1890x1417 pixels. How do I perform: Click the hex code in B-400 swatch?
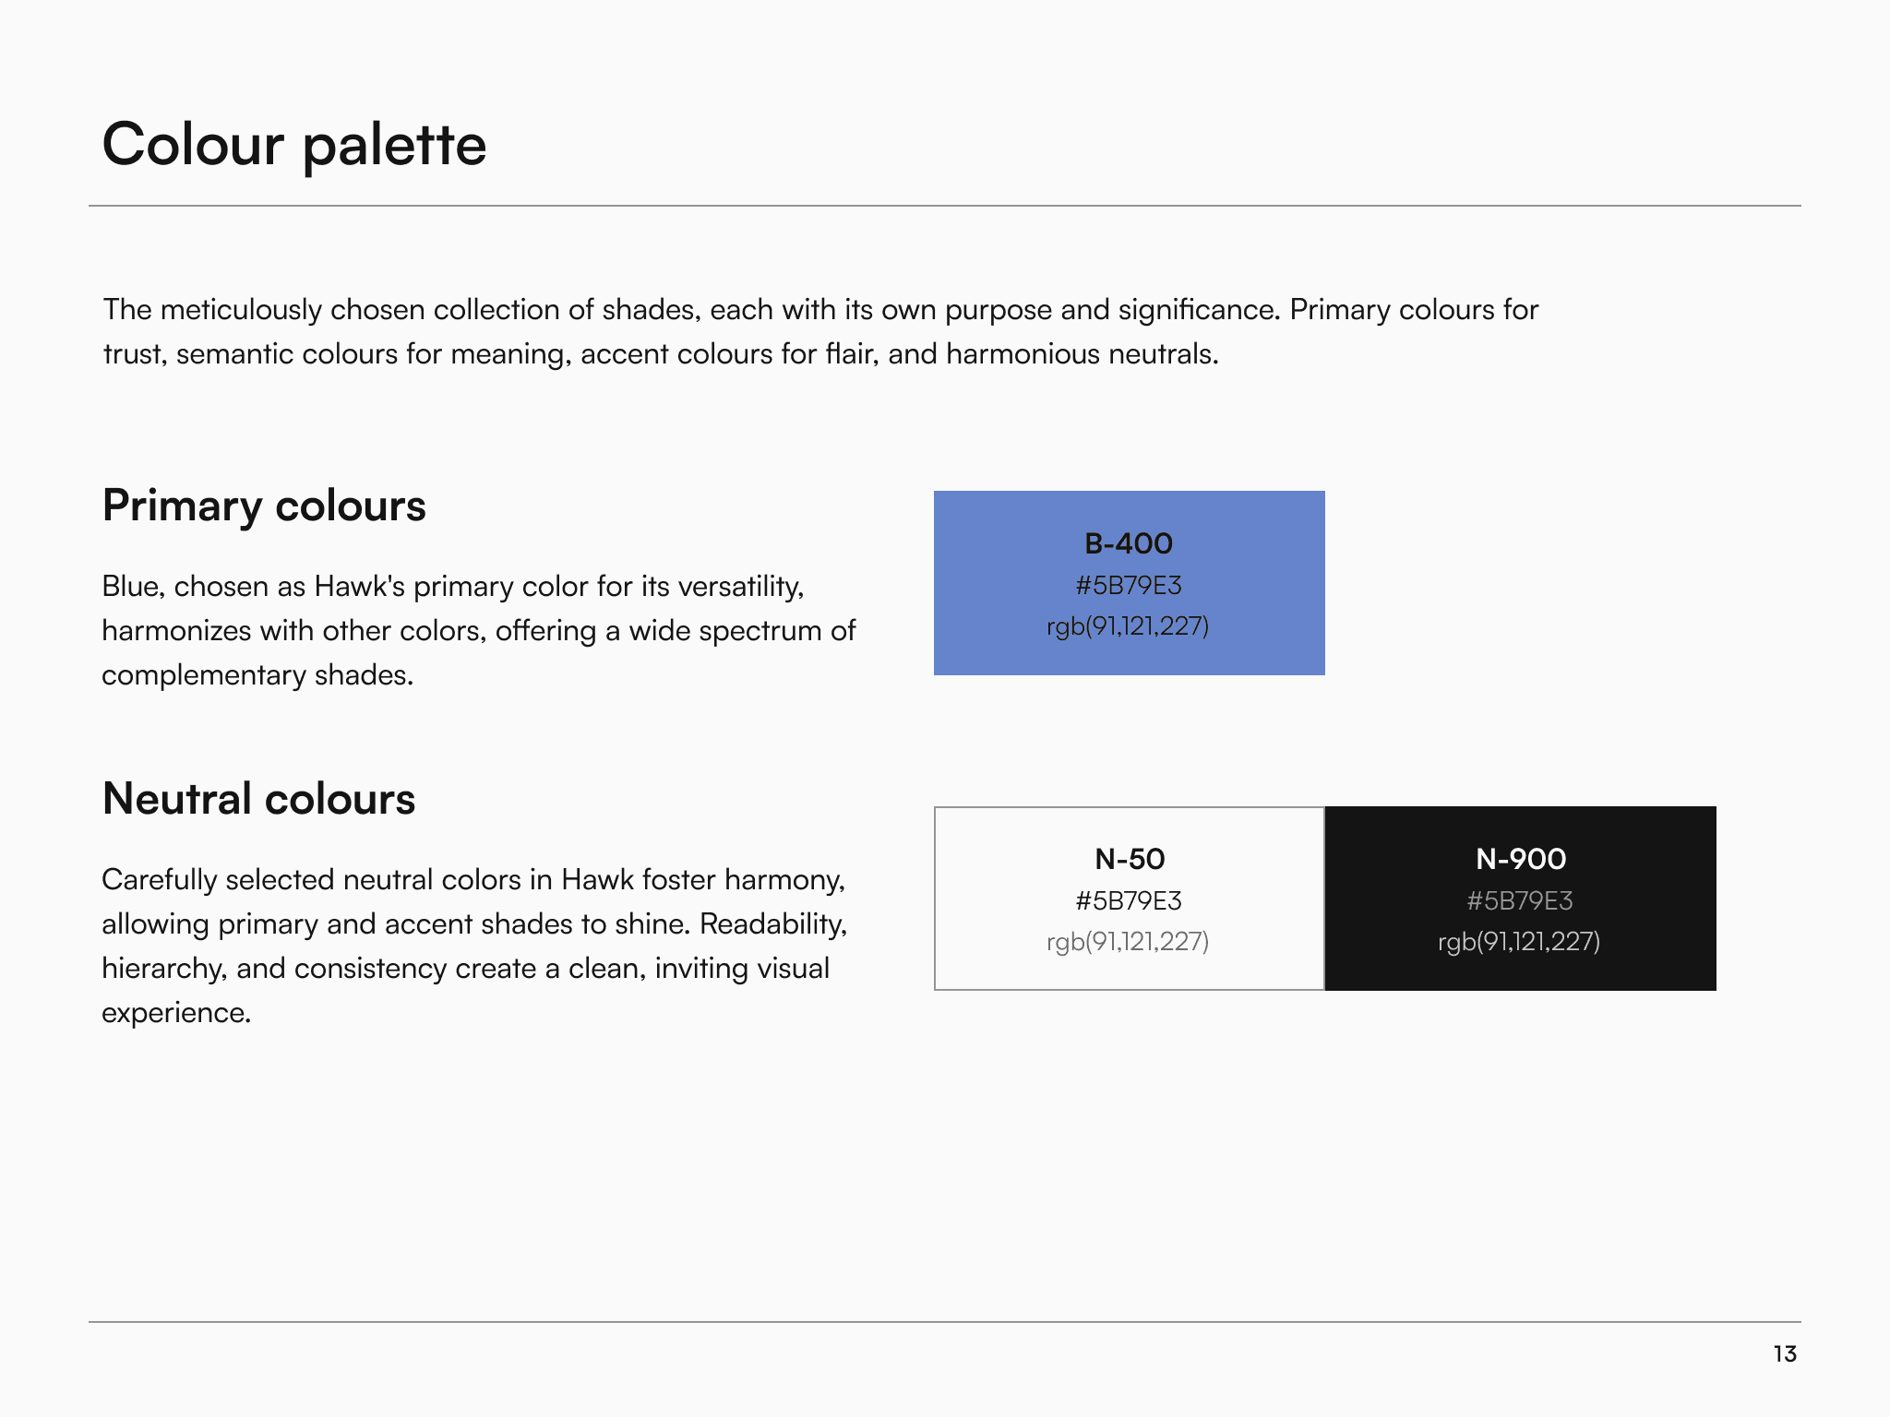(x=1129, y=585)
